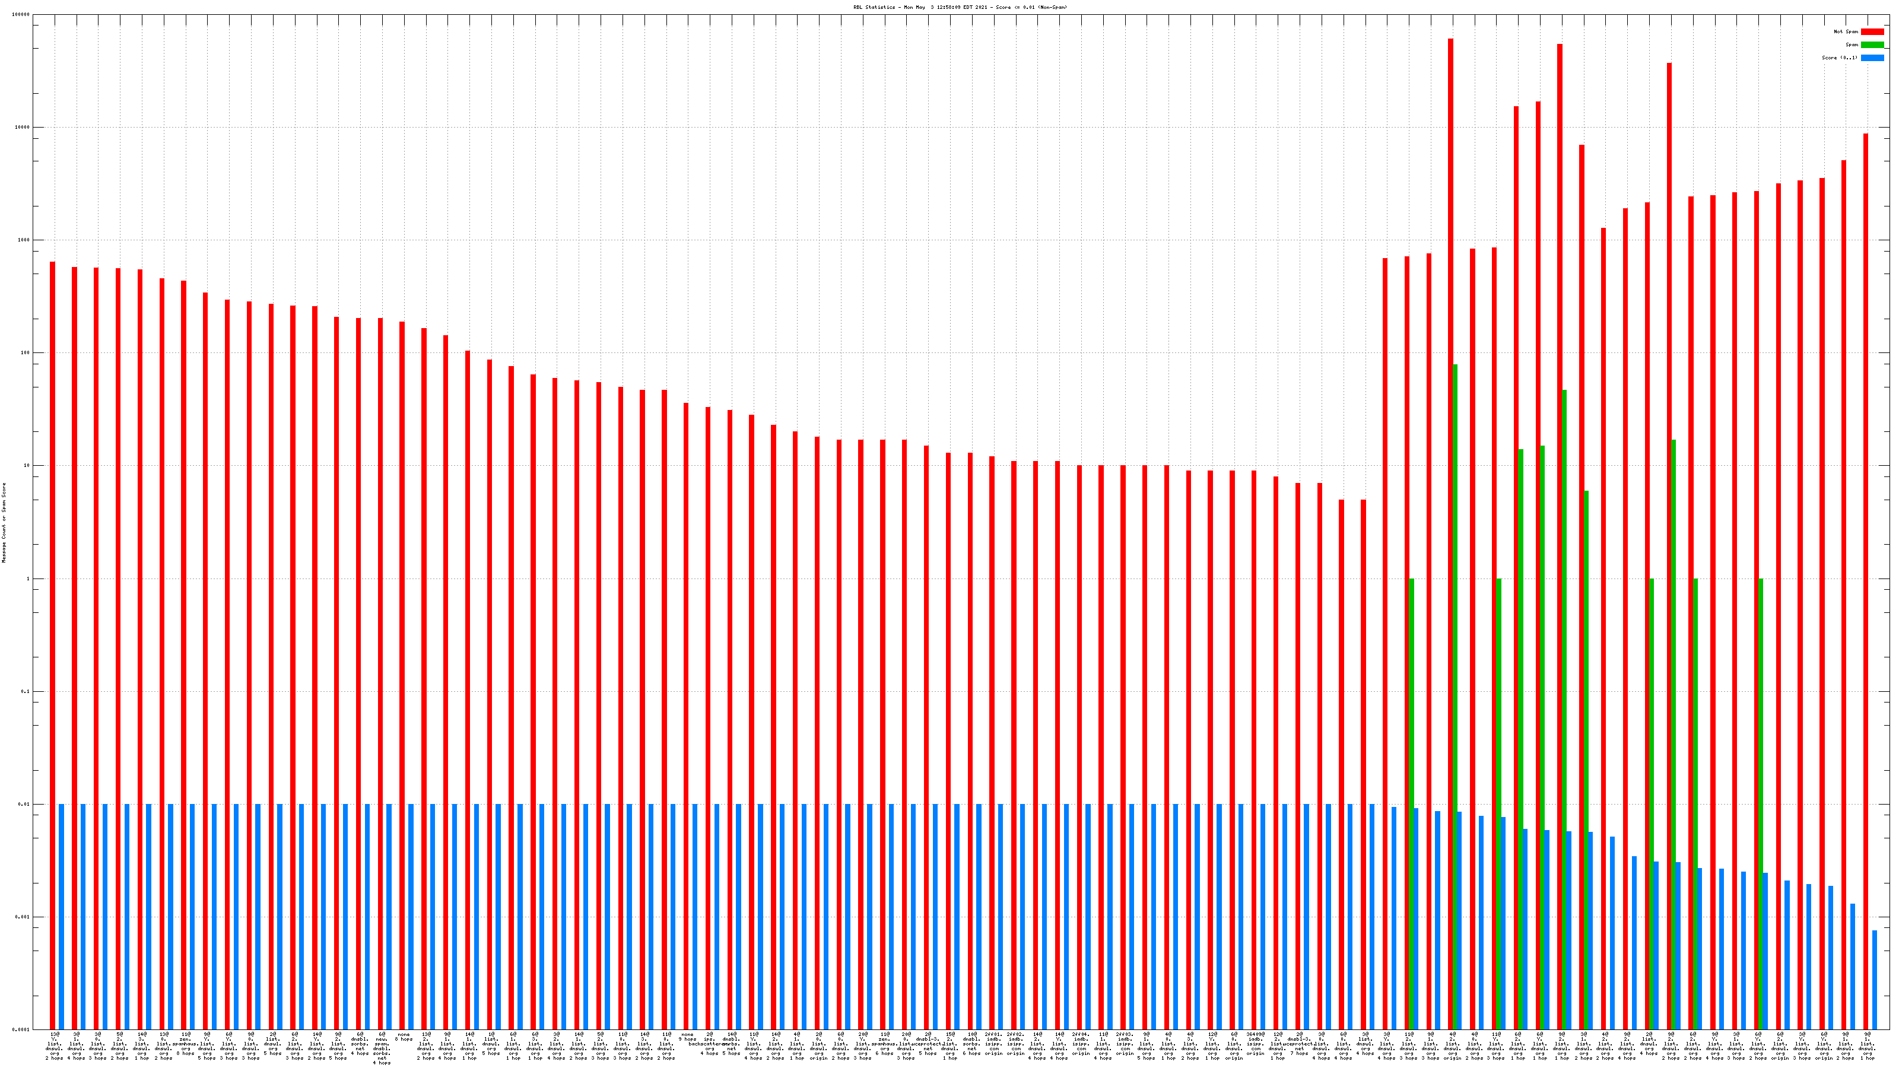Click the new.spam.dnsbl.sorbs.net 4 hops label
Screen dimensions: 1899x1068
382,1049
